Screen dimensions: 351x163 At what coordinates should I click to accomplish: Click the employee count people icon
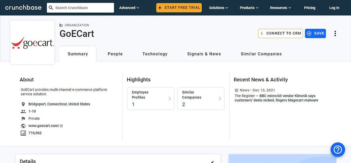coord(23,111)
